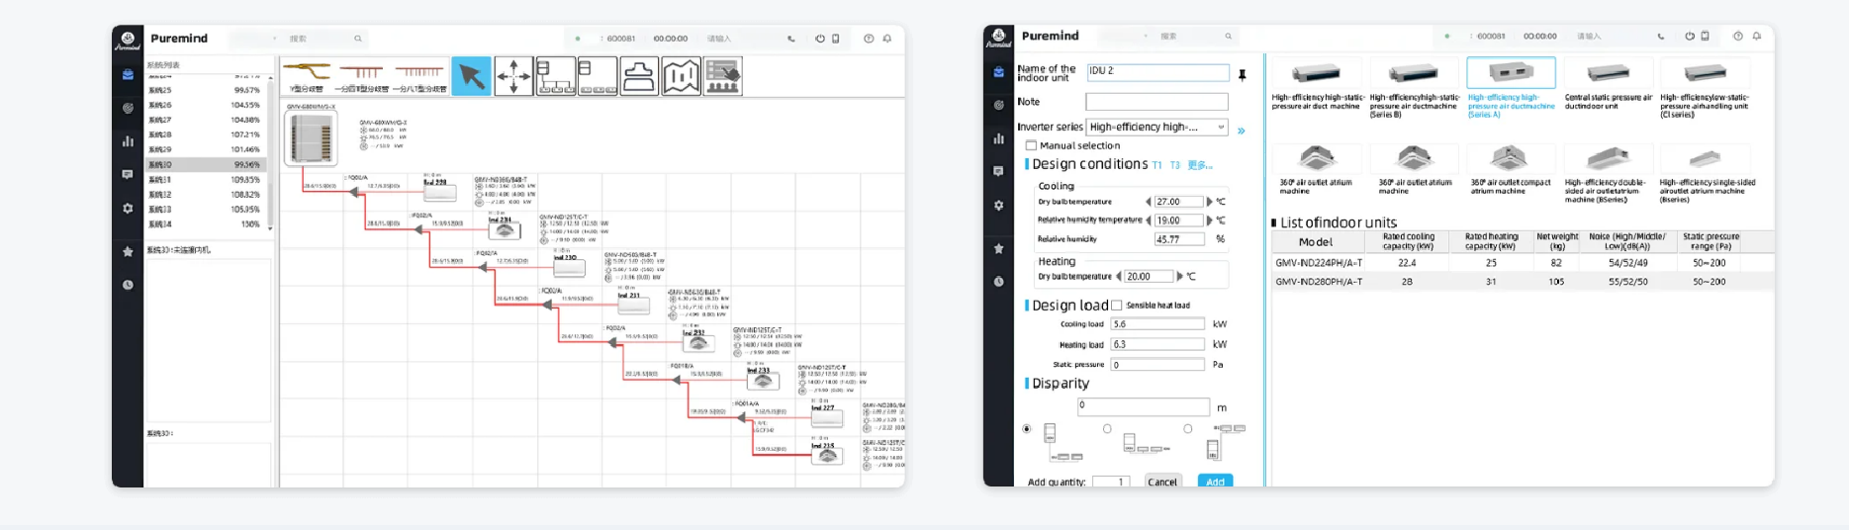
Task: Open the bar chart statistics sidebar icon
Action: click(128, 141)
